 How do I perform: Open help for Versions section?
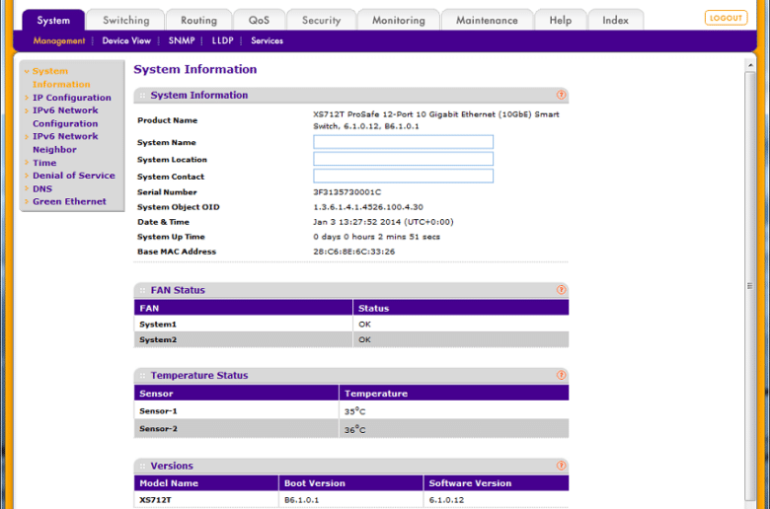pyautogui.click(x=561, y=466)
